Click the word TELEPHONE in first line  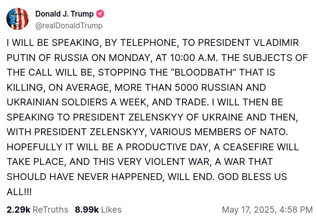[x=149, y=43]
